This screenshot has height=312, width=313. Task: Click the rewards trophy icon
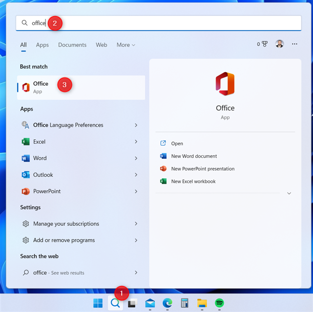click(x=265, y=44)
